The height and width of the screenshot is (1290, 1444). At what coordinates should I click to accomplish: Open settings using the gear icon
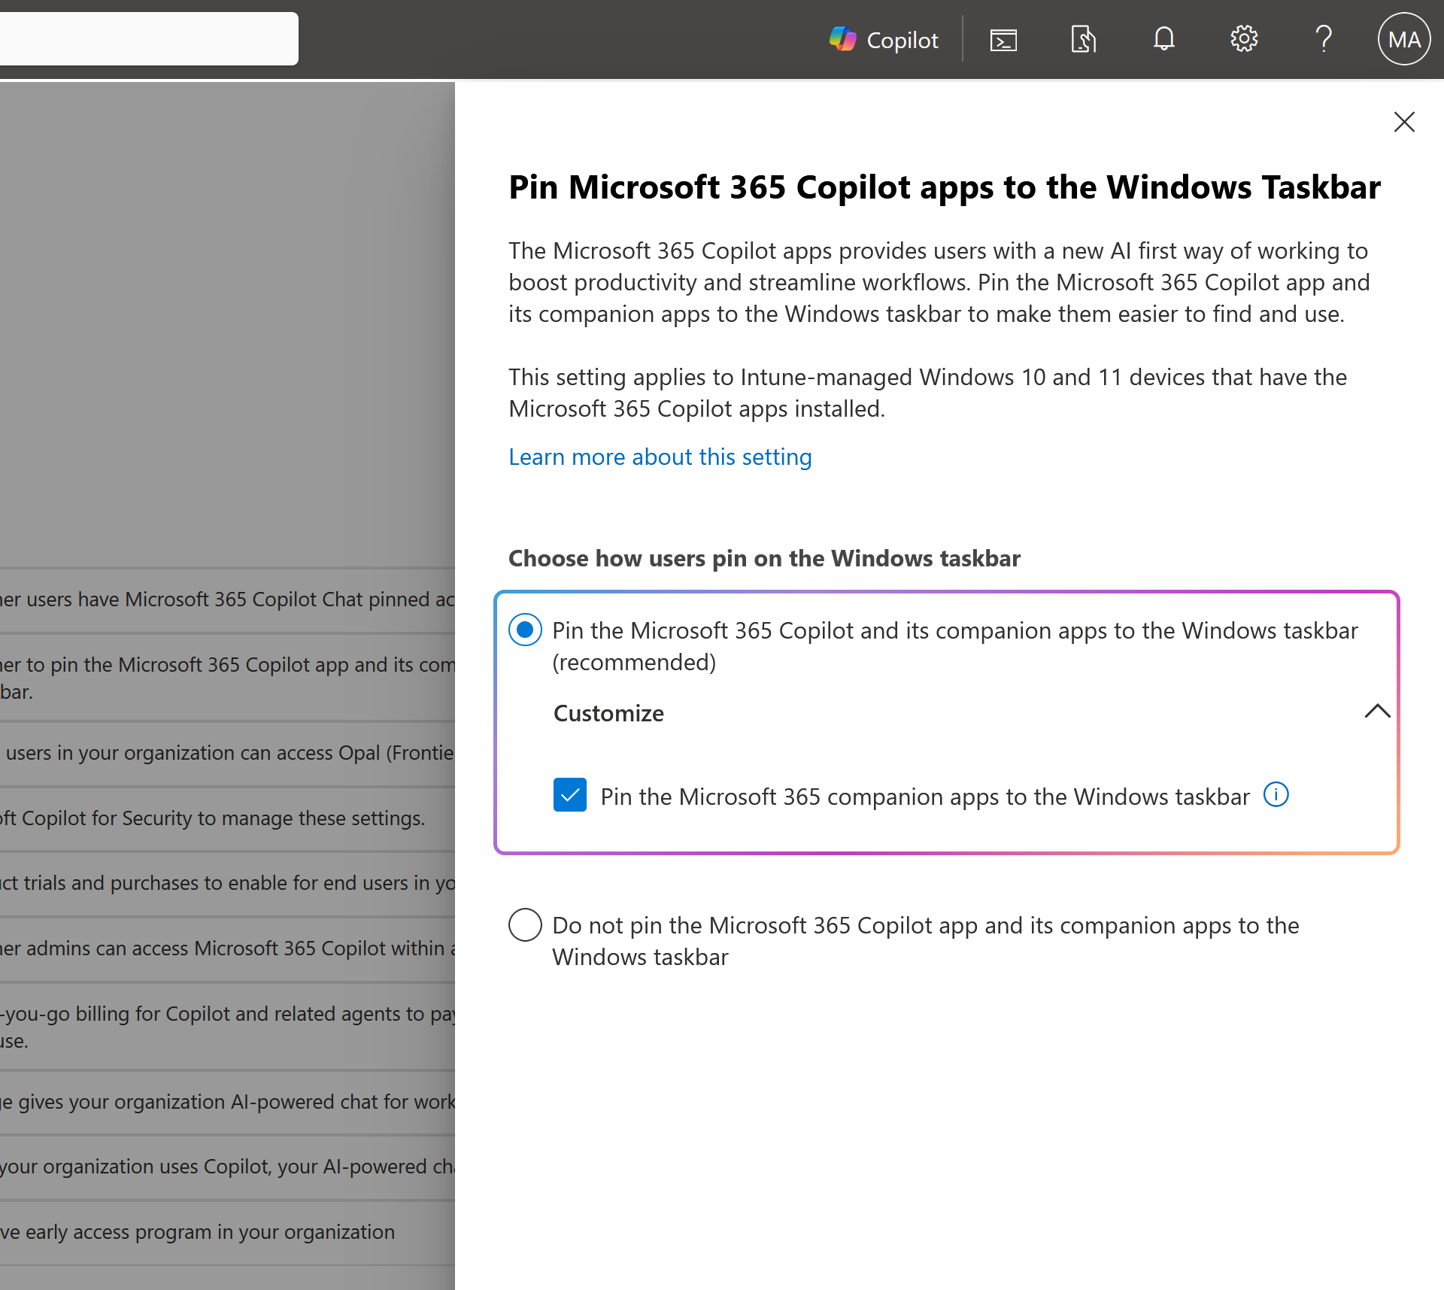tap(1243, 38)
